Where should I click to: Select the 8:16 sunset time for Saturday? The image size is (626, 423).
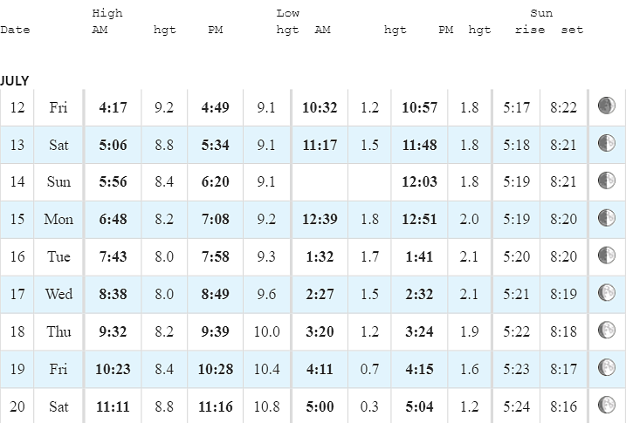(563, 406)
